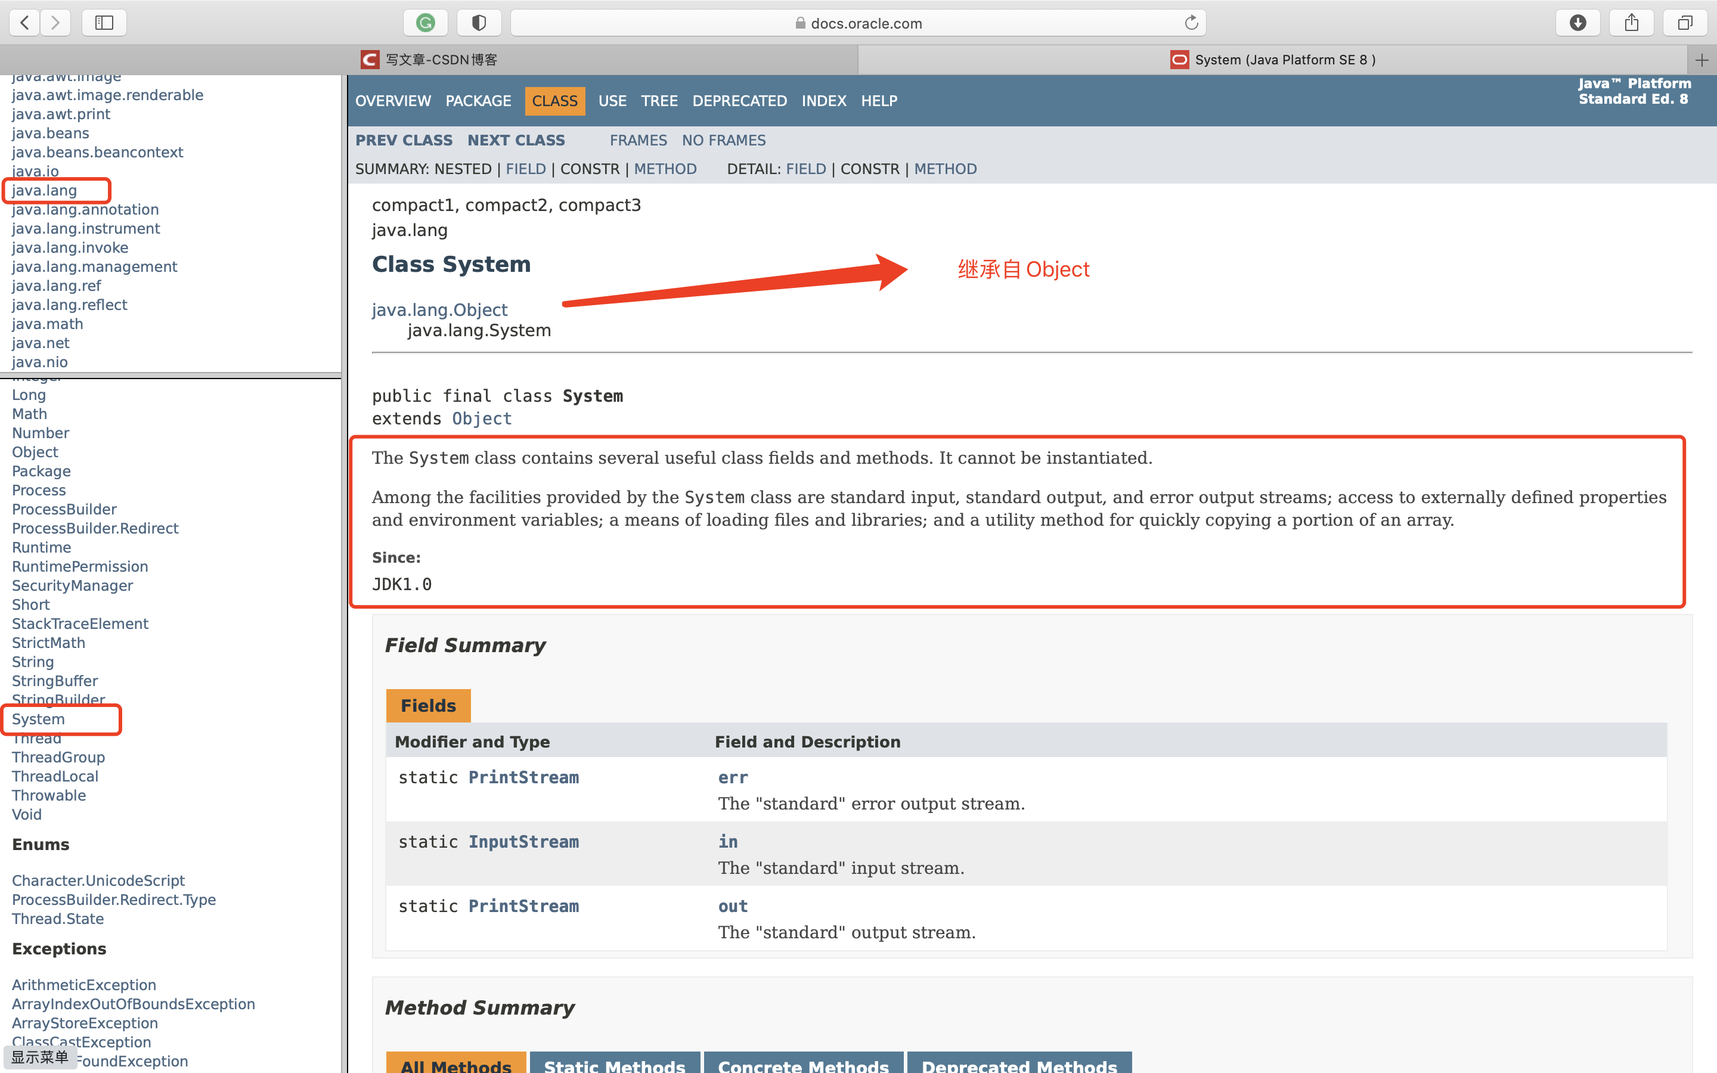Switch to the 写文章-CSDN博客 tab
This screenshot has height=1073, width=1717.
pyautogui.click(x=429, y=60)
